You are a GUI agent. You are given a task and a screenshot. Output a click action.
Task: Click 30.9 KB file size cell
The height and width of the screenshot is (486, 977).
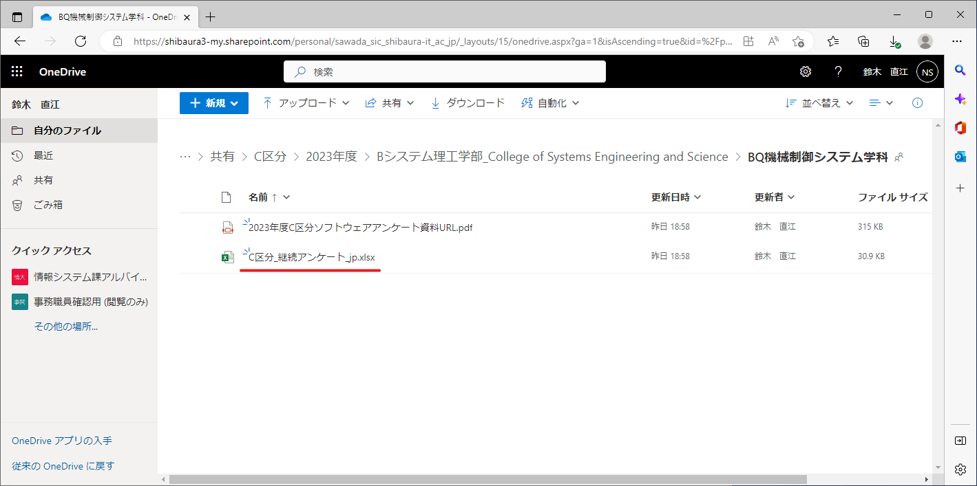tap(871, 256)
